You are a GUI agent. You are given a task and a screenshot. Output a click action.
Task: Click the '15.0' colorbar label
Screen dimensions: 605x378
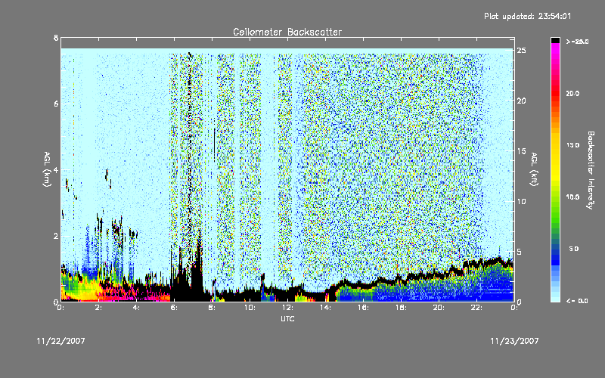[572, 145]
